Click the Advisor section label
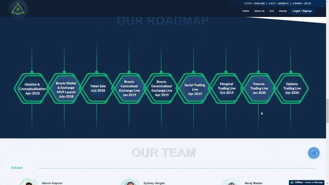This screenshot has width=329, height=185. pyautogui.click(x=17, y=168)
